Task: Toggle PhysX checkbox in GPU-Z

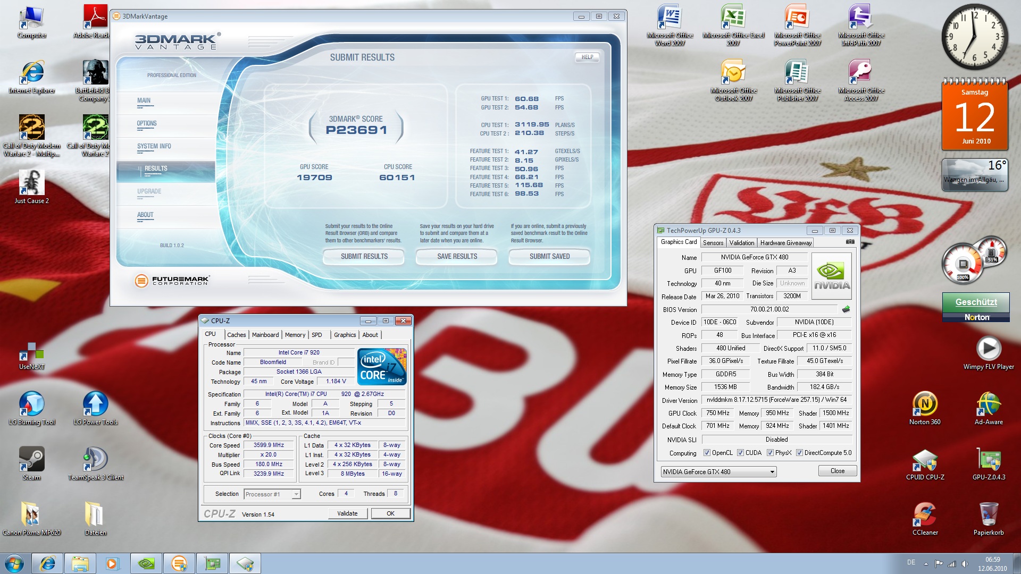Action: 770,453
